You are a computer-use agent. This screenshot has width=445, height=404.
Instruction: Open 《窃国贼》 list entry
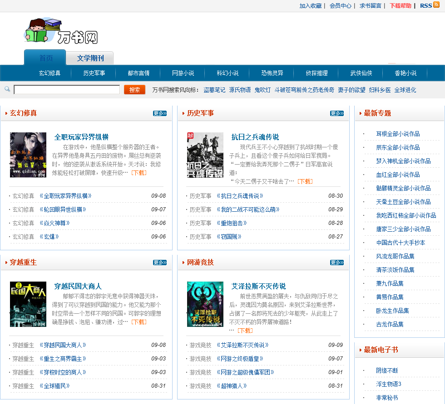(229, 237)
